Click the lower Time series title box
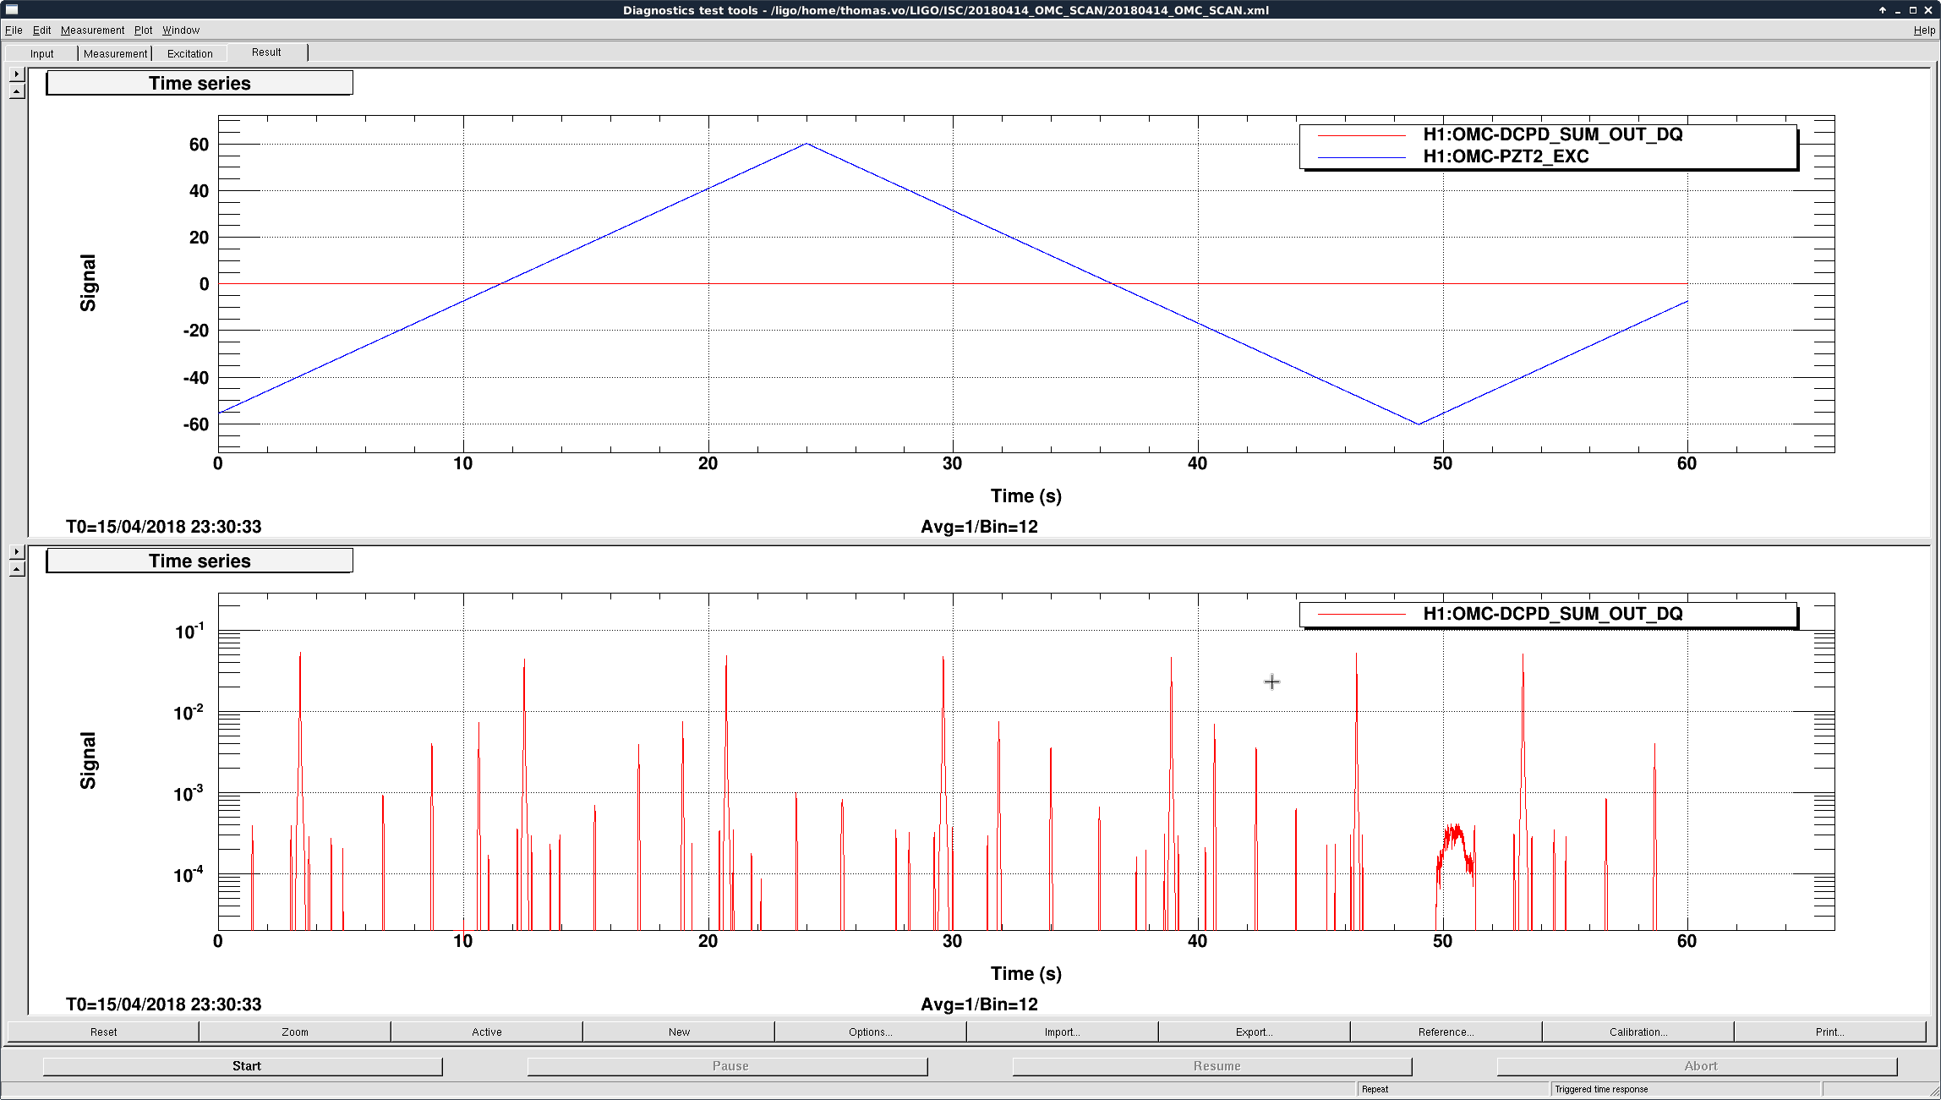1941x1100 pixels. (x=200, y=561)
